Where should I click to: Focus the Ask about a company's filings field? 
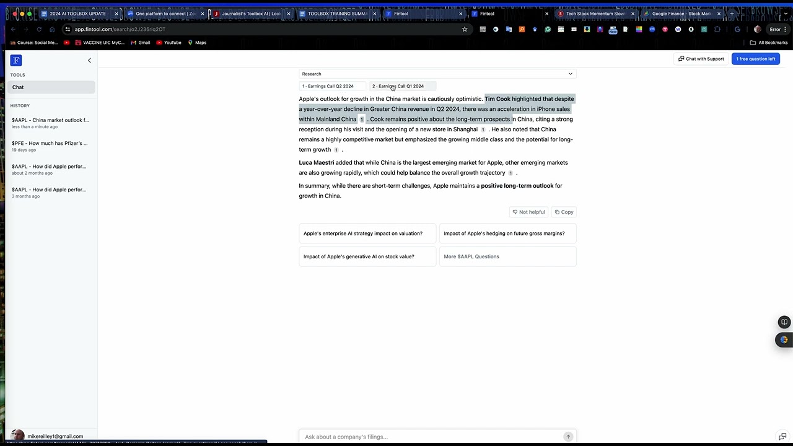pos(431,437)
